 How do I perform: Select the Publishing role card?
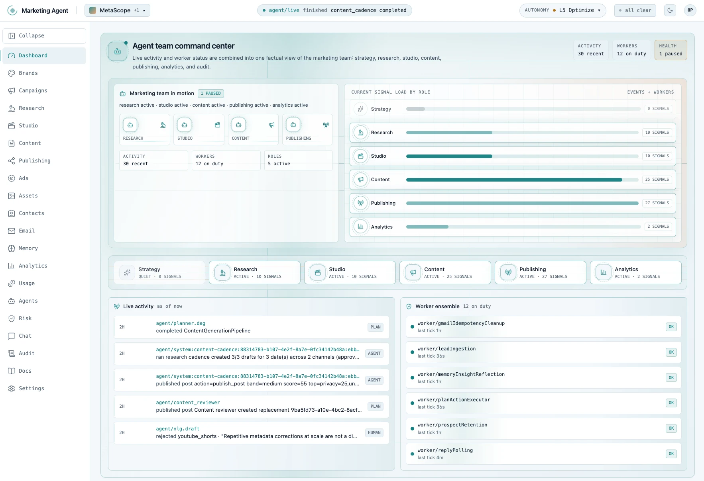click(541, 273)
